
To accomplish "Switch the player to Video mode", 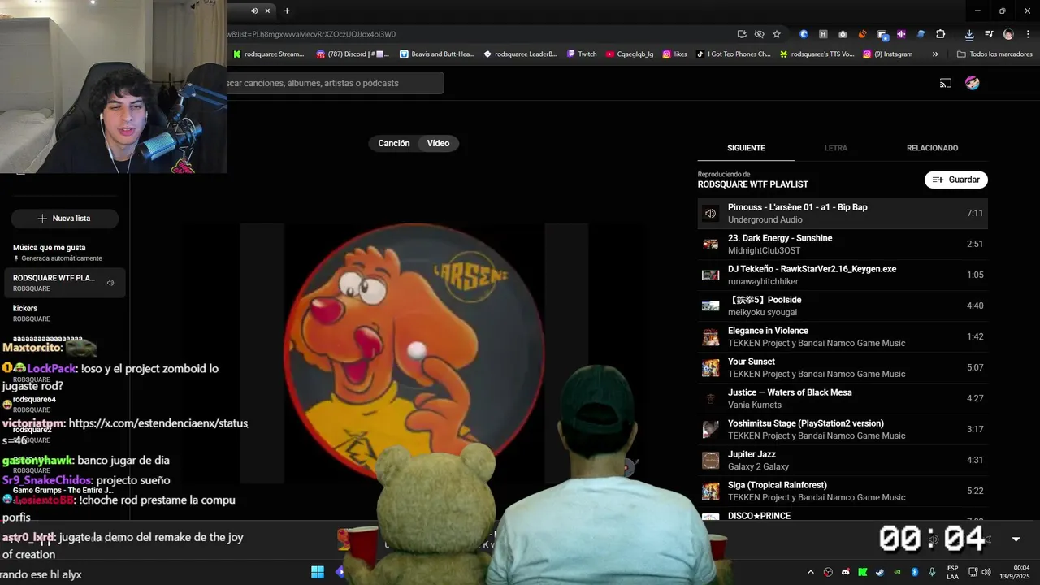I will (x=438, y=143).
